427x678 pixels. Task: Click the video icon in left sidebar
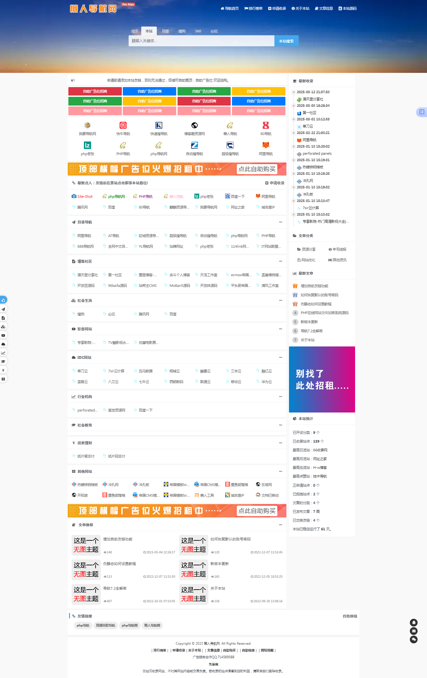point(3,335)
